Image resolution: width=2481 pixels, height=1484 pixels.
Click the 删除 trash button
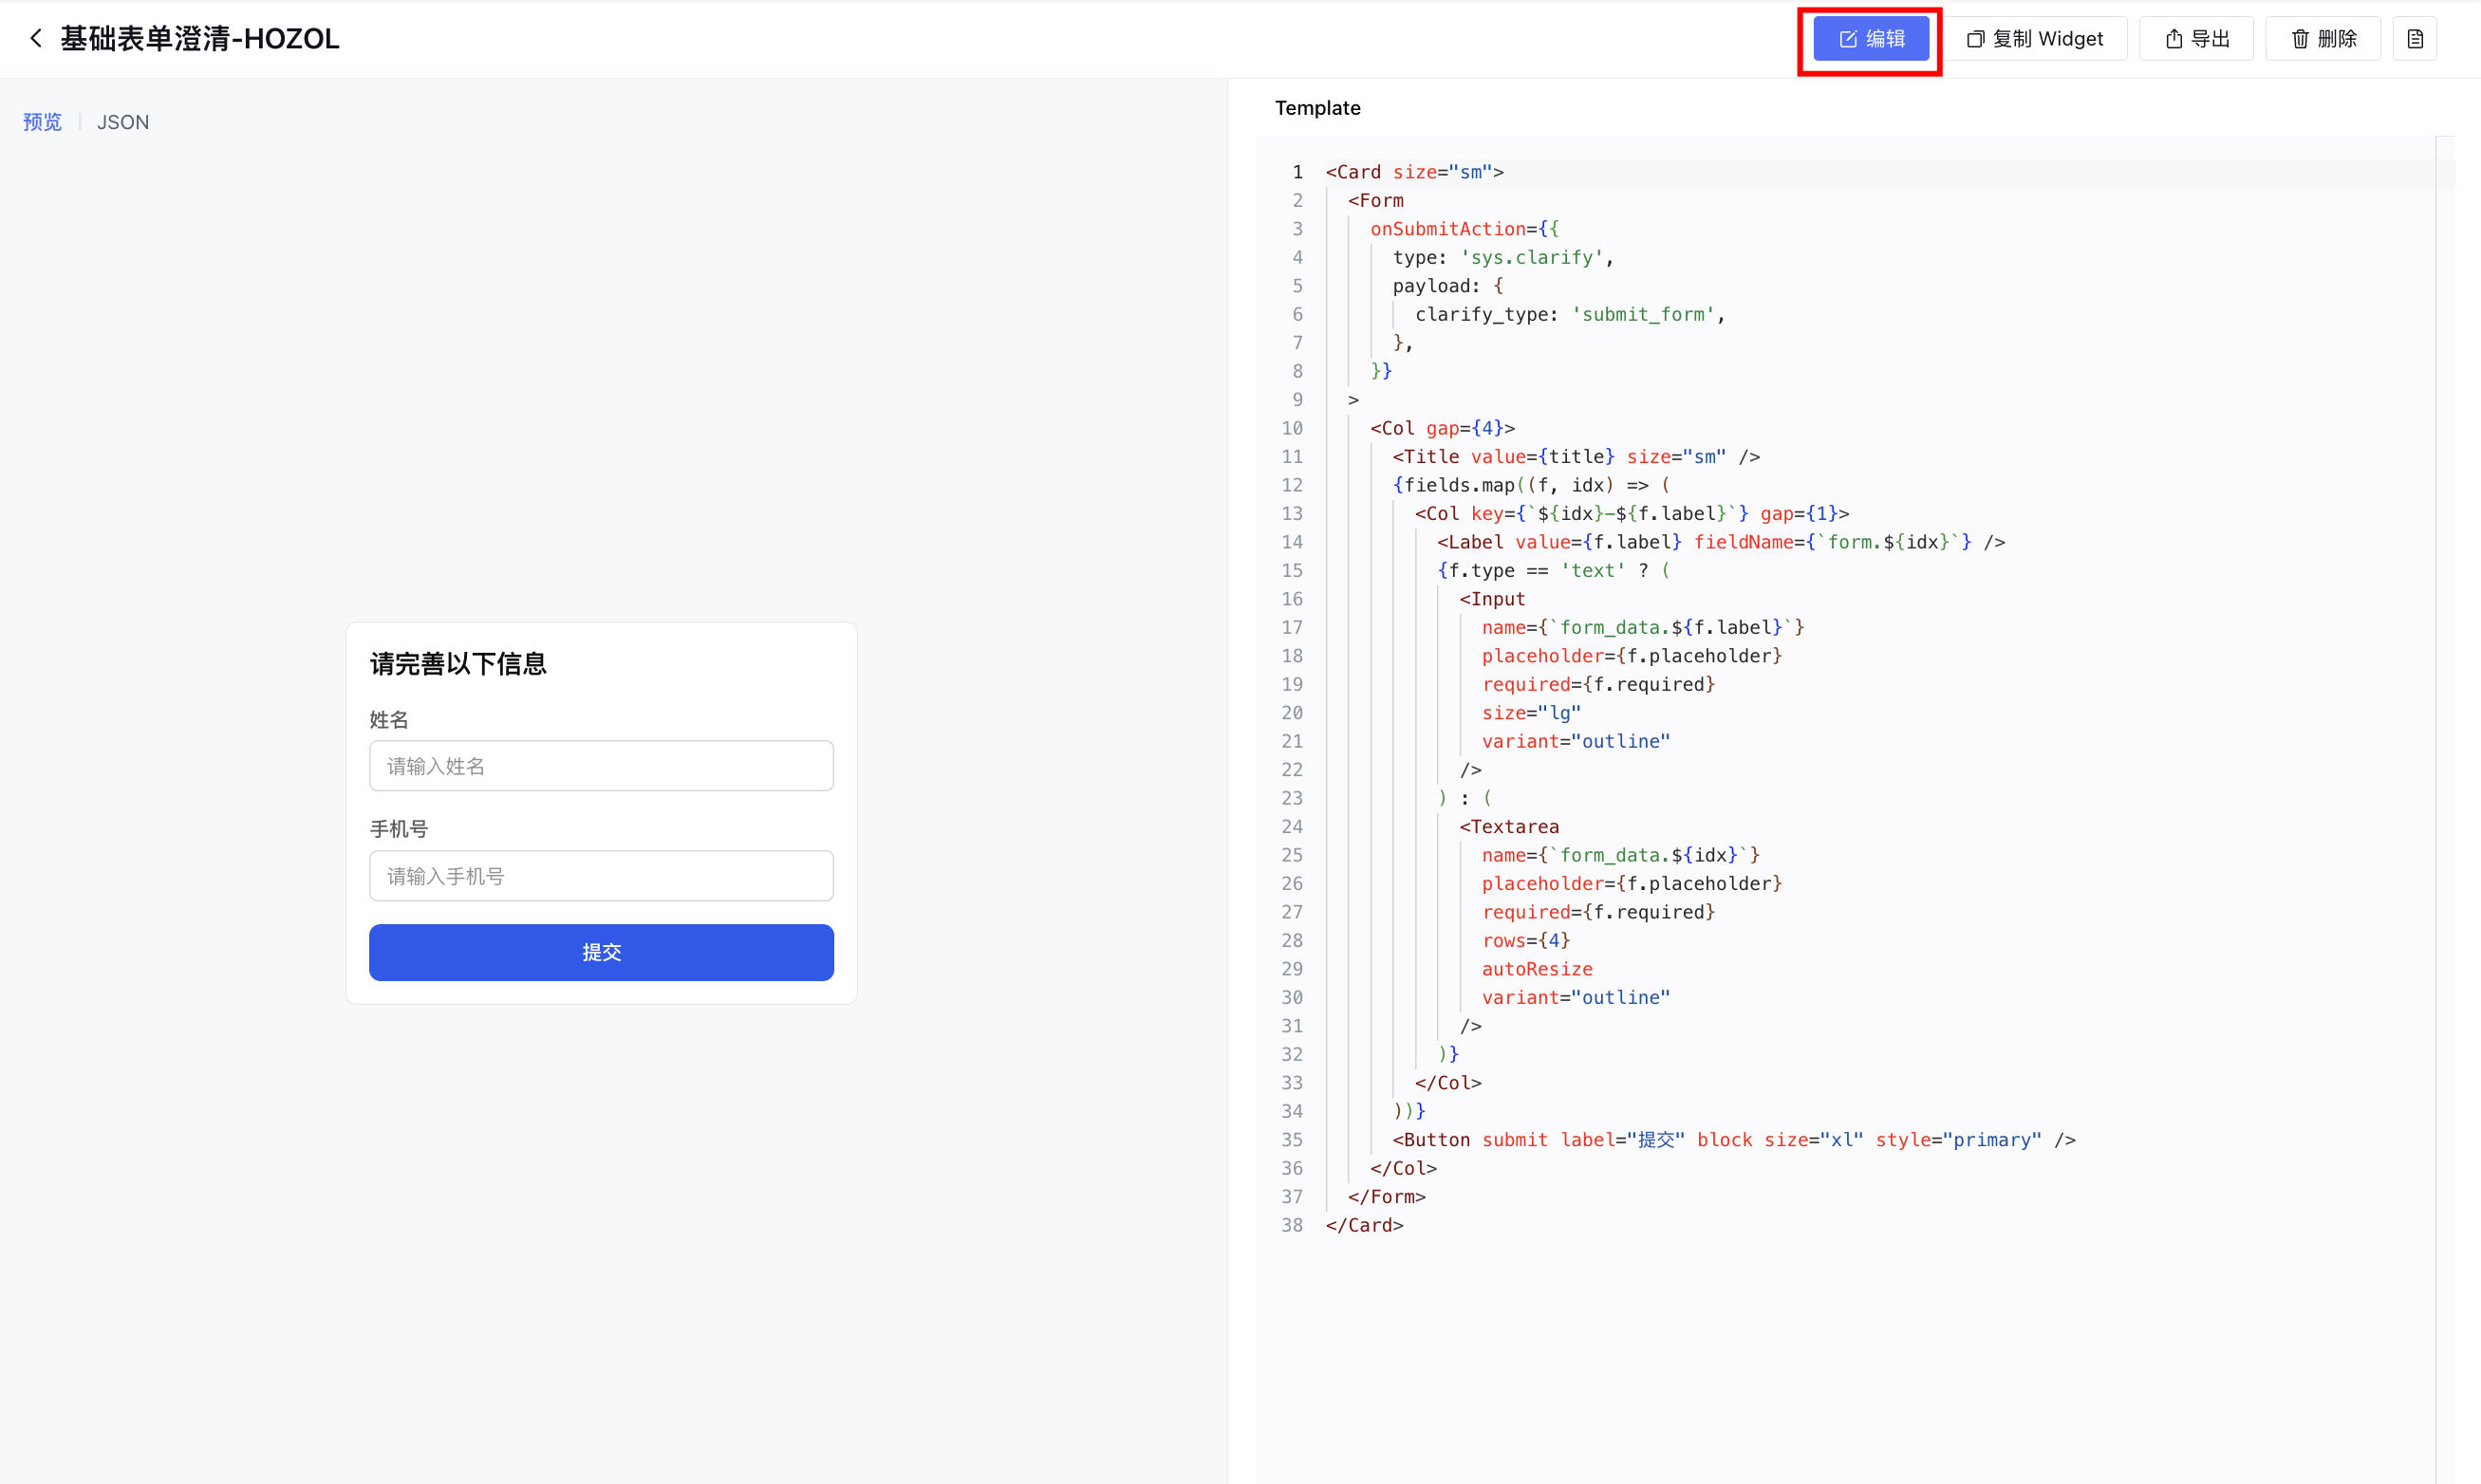coord(2323,39)
